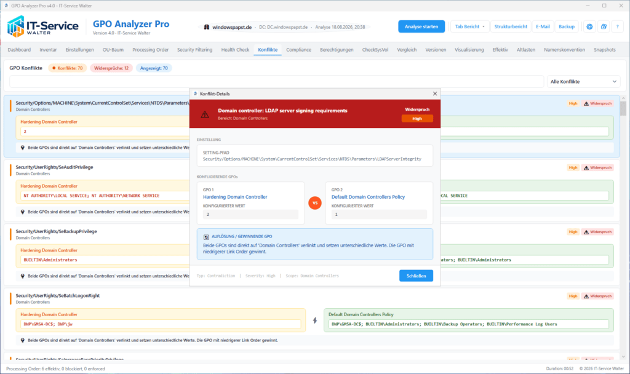This screenshot has height=374, width=630.
Task: Click the lock icon next to settings gear
Action: click(x=604, y=26)
